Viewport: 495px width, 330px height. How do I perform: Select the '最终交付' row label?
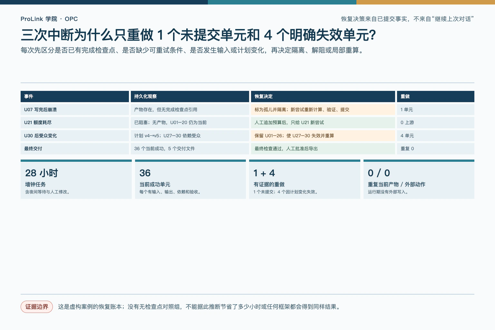tap(75, 149)
